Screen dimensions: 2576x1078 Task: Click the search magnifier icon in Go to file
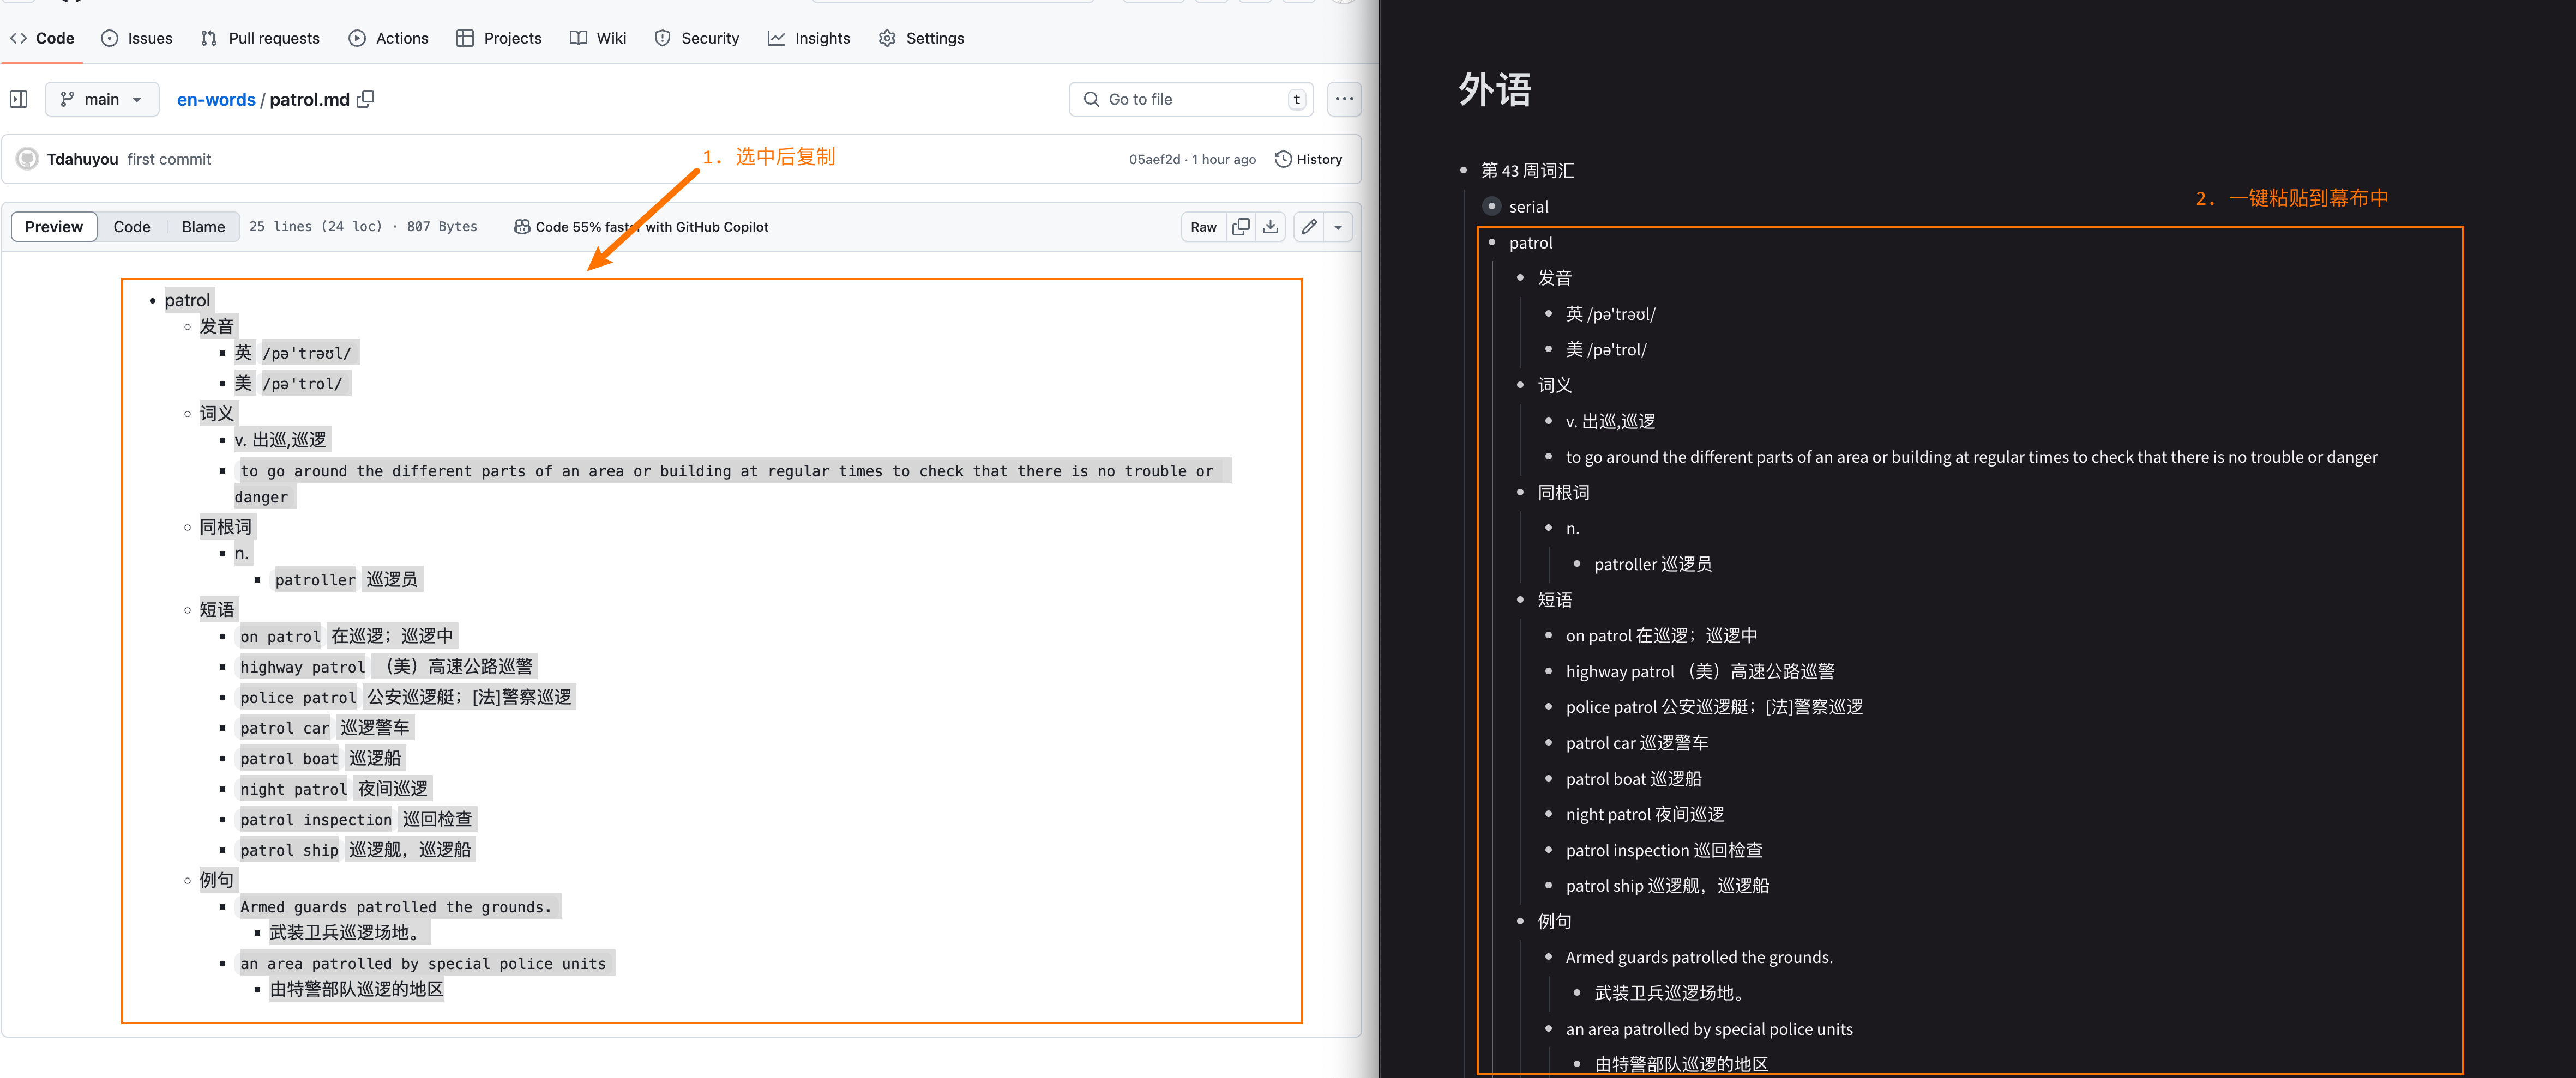(1091, 99)
